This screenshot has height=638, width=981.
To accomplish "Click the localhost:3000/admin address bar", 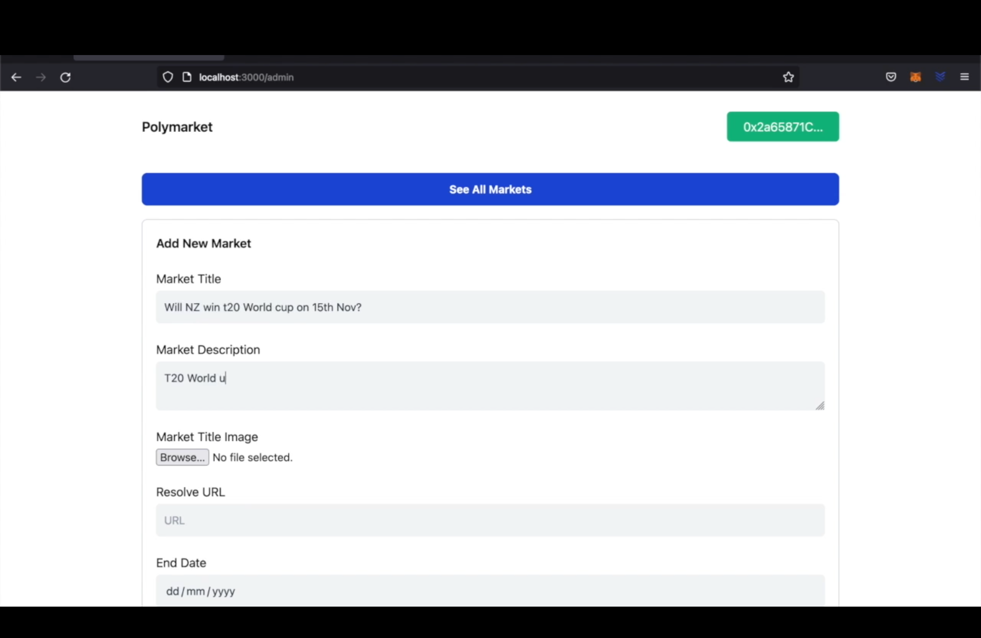I will click(x=246, y=76).
